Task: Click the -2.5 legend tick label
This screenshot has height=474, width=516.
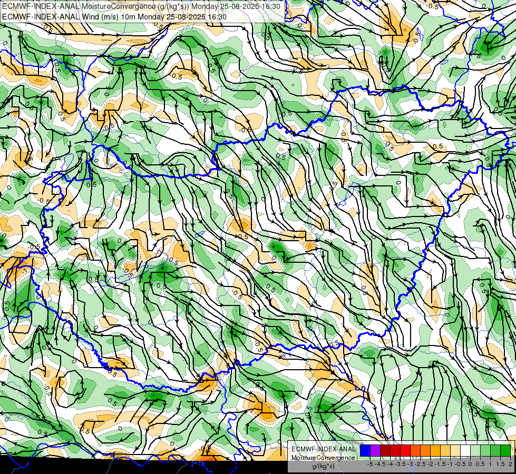Action: [x=420, y=464]
